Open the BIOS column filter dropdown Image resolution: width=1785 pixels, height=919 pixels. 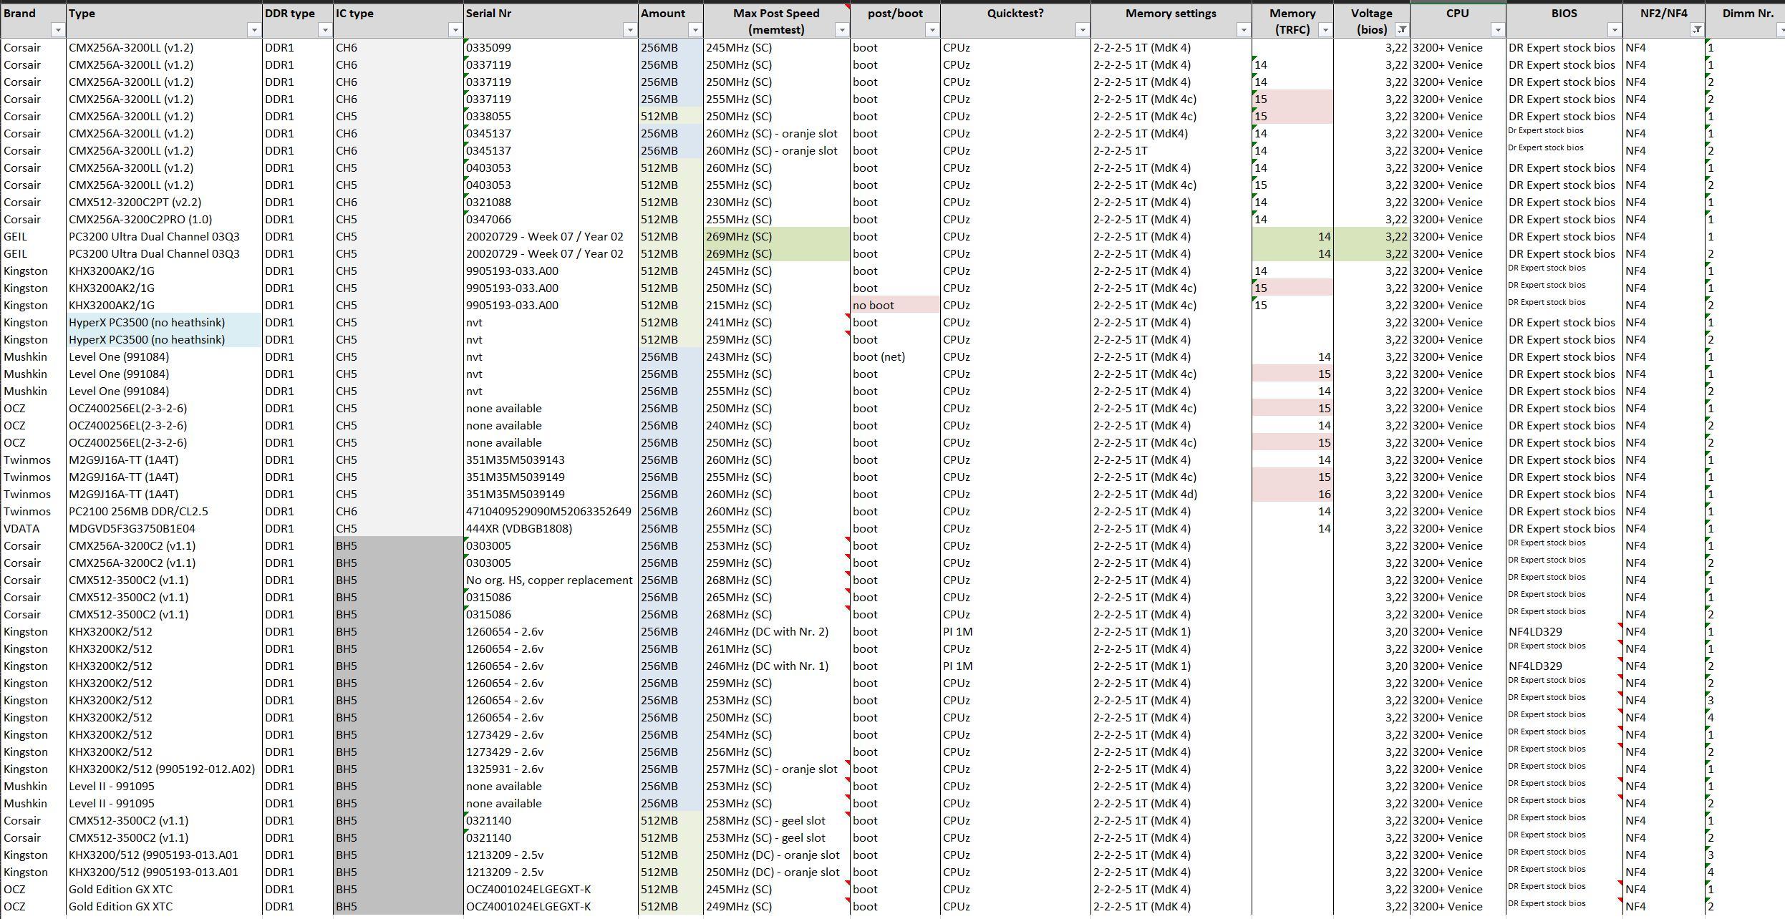1614,30
